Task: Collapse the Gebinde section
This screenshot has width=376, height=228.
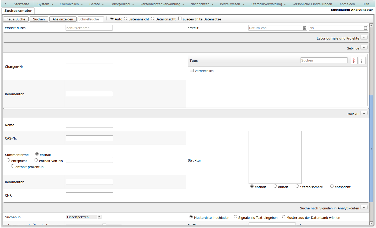Action: pyautogui.click(x=364, y=47)
